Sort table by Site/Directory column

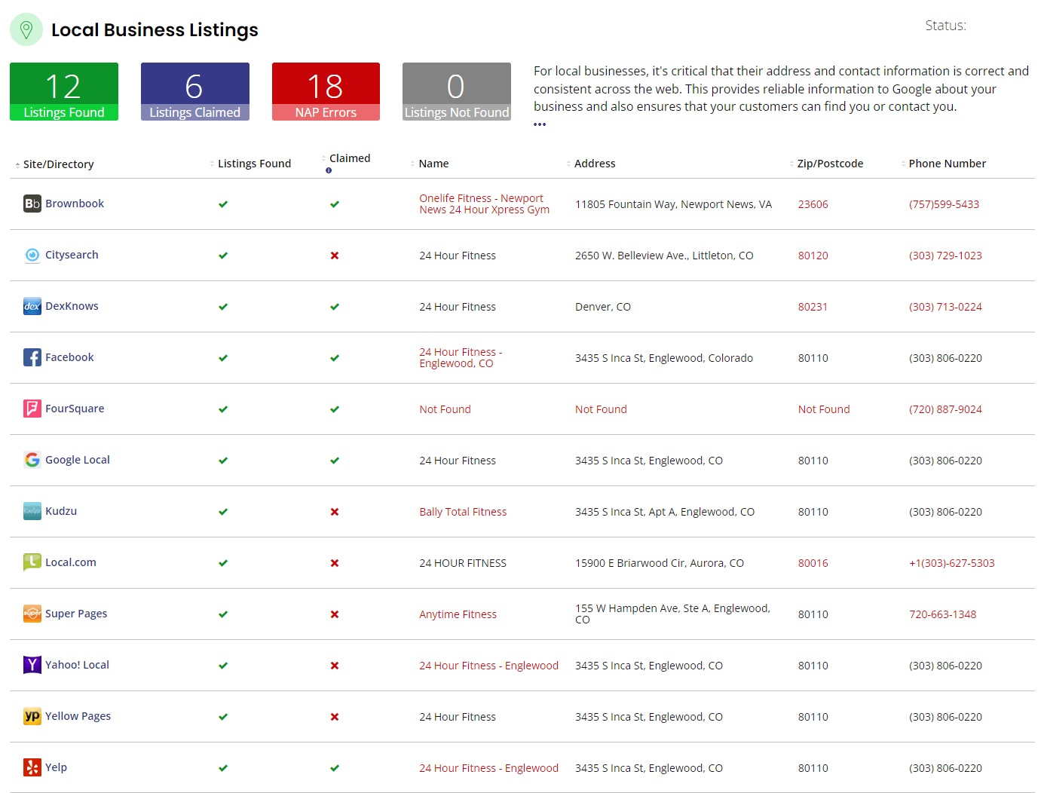pos(58,164)
